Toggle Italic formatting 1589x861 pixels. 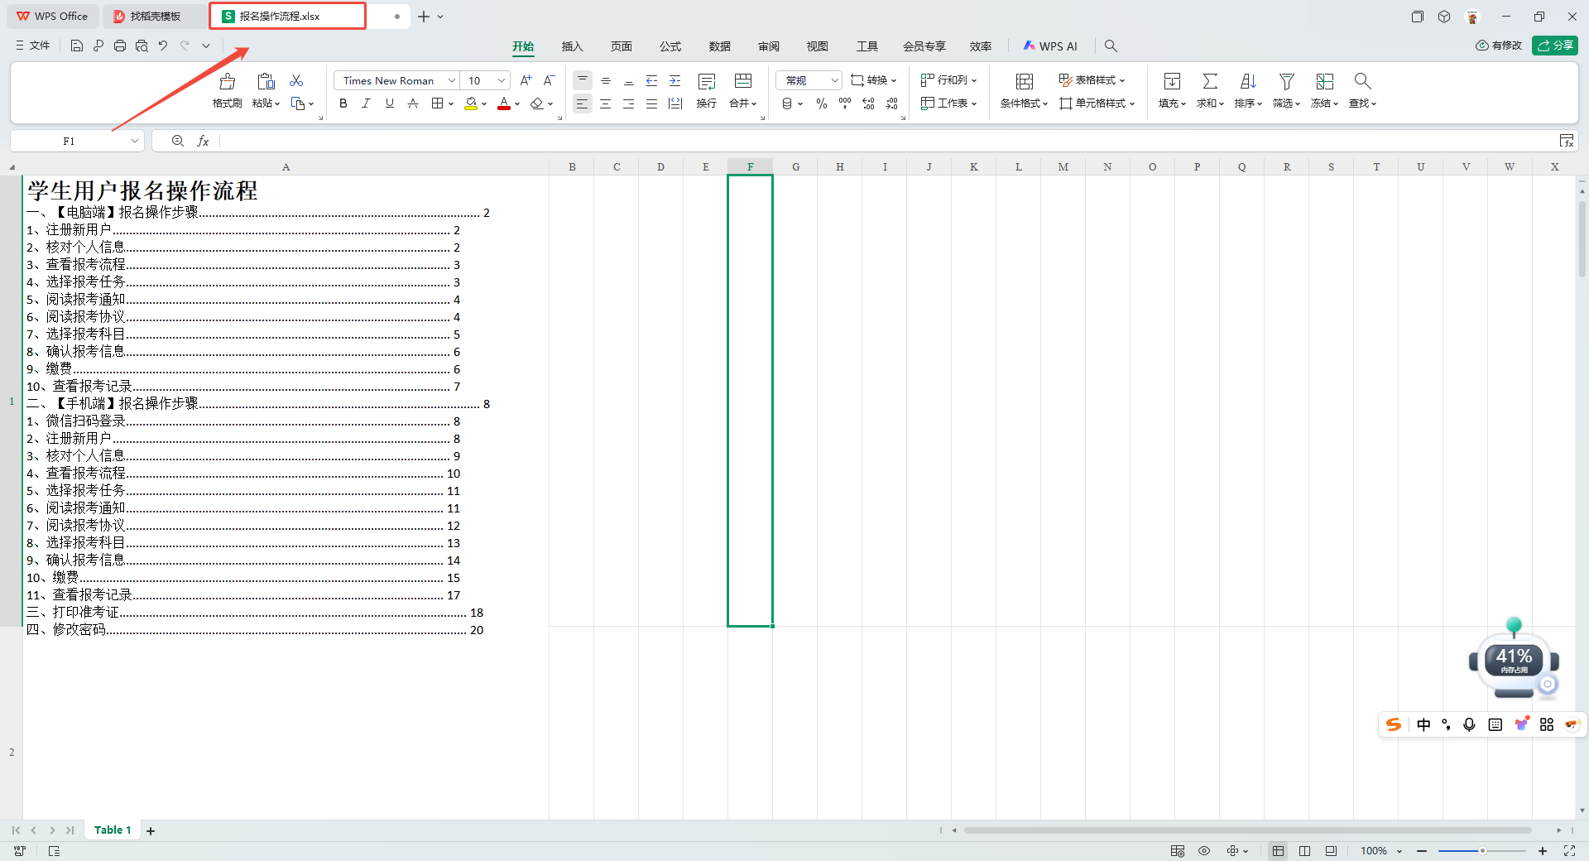[x=367, y=103]
